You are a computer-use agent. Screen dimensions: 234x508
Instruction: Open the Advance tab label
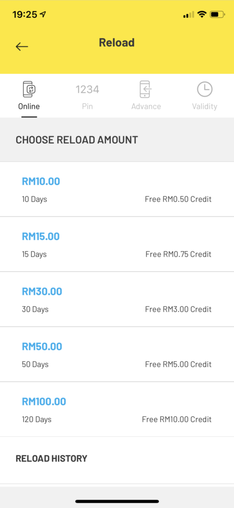(146, 106)
